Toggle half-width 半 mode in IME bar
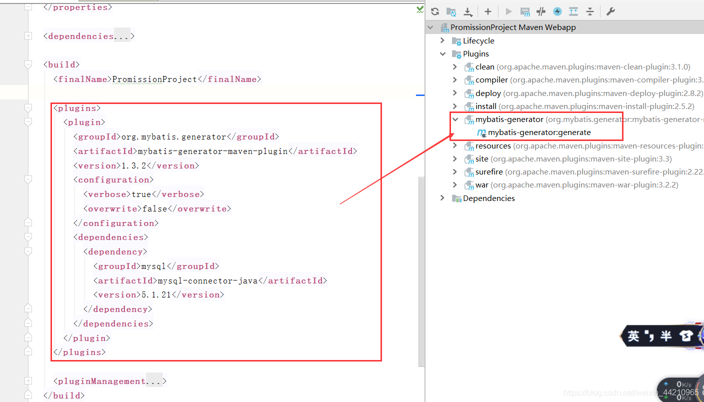 pyautogui.click(x=665, y=336)
